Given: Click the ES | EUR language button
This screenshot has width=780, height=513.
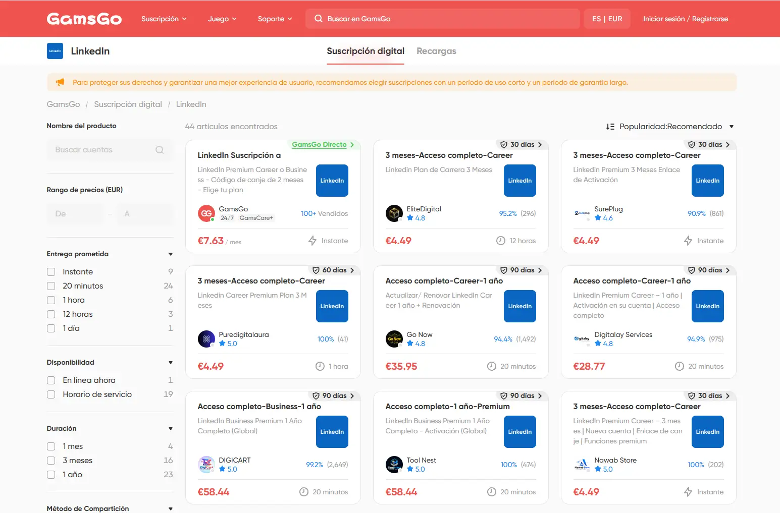Looking at the screenshot, I should point(607,19).
